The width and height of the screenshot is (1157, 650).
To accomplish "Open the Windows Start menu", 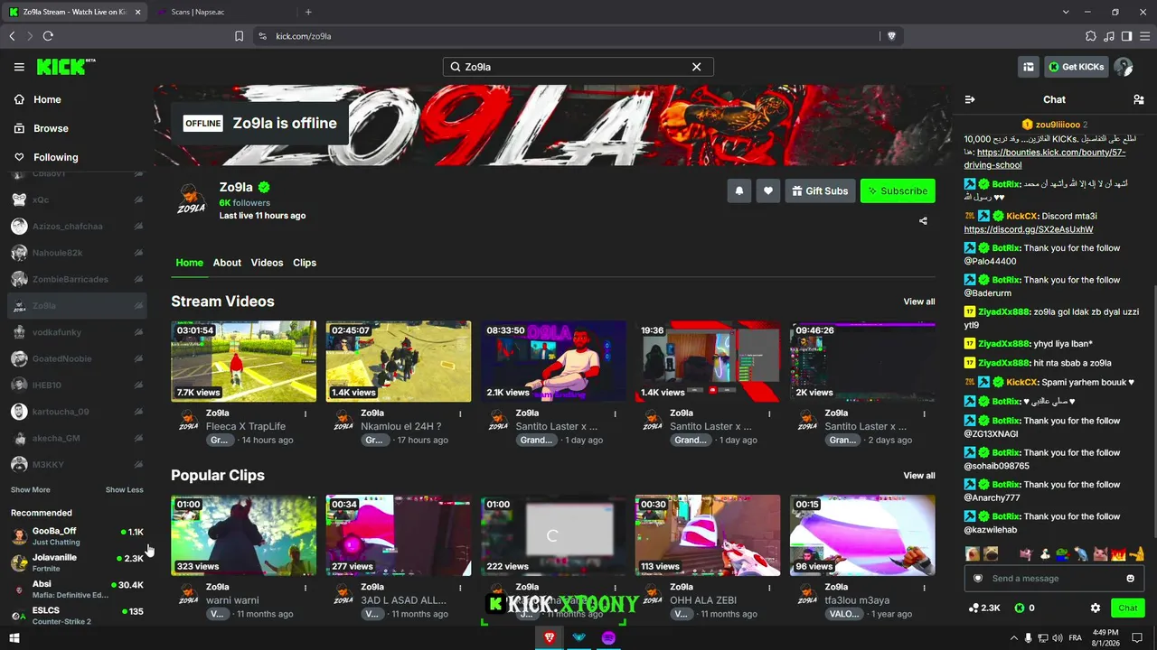I will tap(14, 637).
